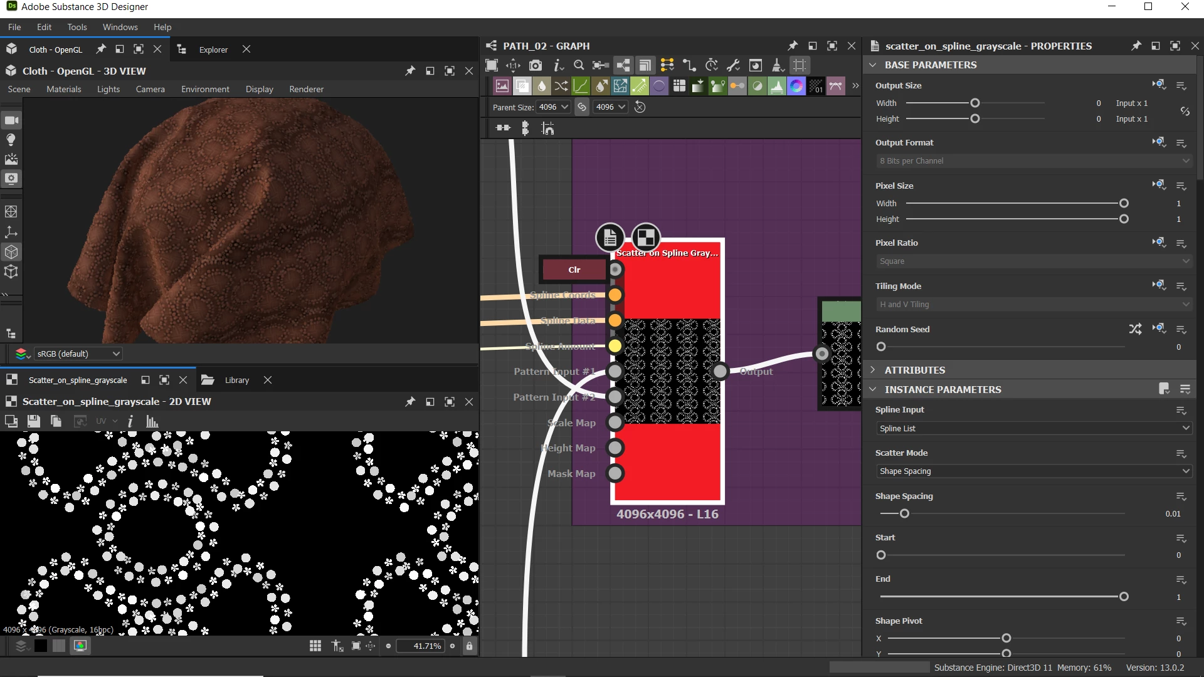Save the 2D view image with floppy icon
1204x677 pixels.
pyautogui.click(x=34, y=421)
